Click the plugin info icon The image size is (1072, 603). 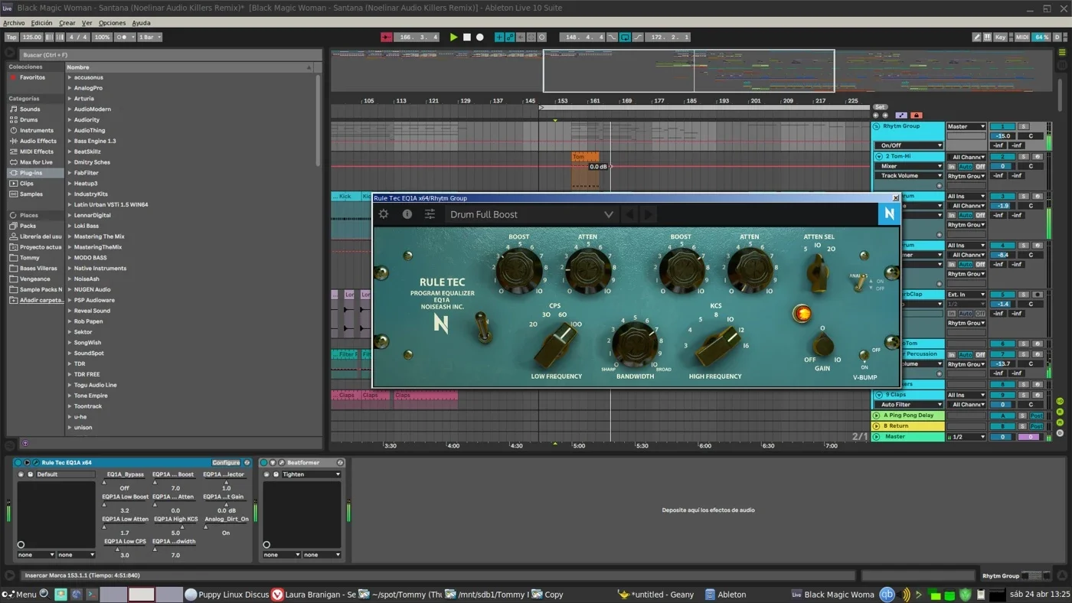tap(407, 214)
